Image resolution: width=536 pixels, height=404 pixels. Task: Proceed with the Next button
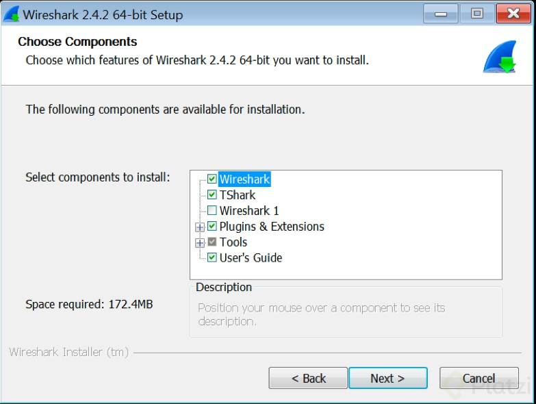pos(387,379)
